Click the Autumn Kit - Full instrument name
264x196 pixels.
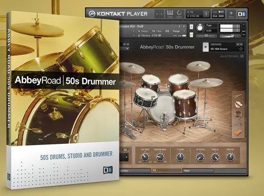tap(131, 27)
